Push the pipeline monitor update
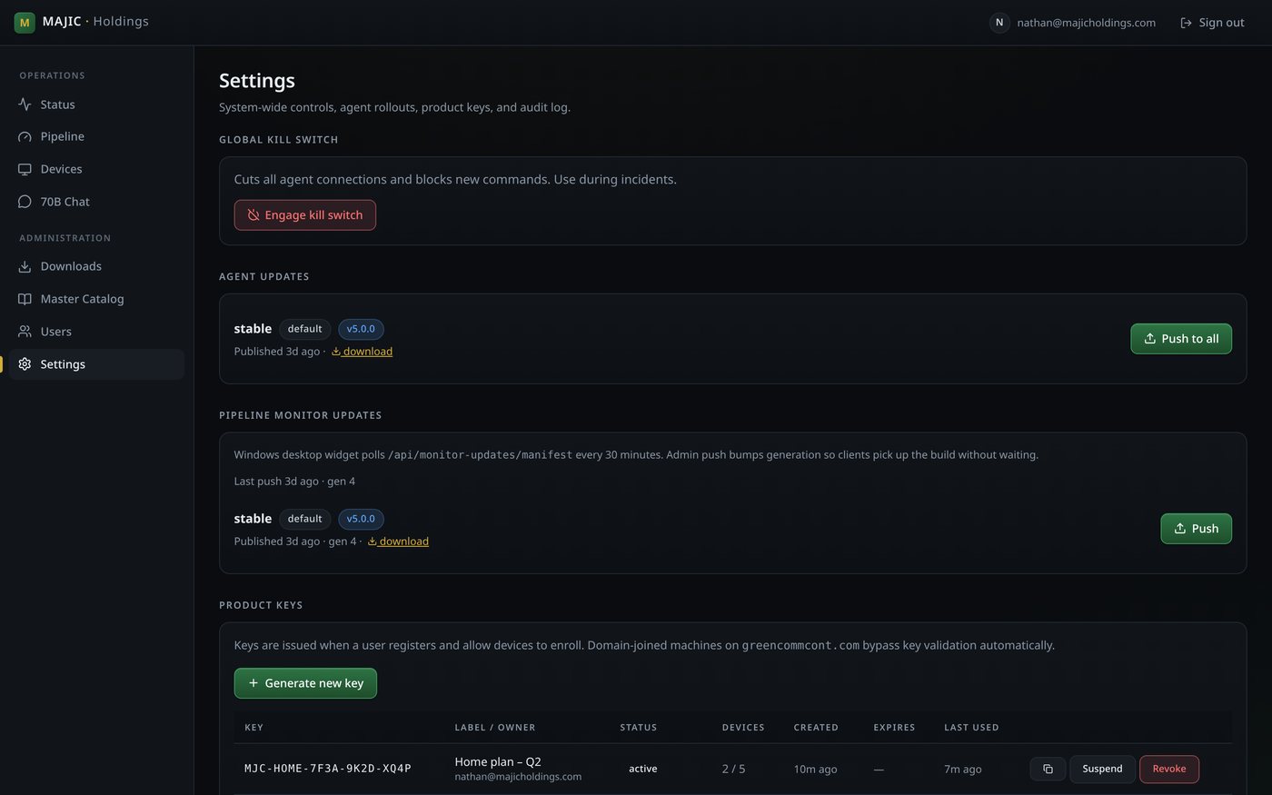 [1196, 529]
